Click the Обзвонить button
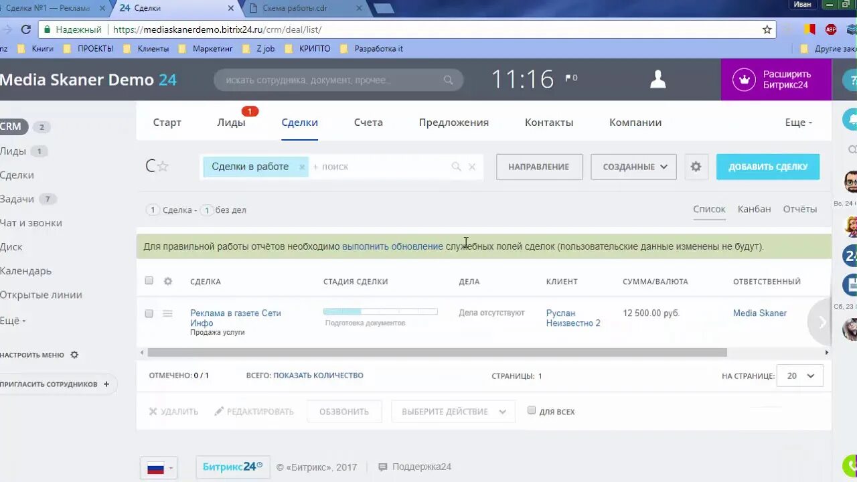Image resolution: width=857 pixels, height=482 pixels. (x=344, y=412)
